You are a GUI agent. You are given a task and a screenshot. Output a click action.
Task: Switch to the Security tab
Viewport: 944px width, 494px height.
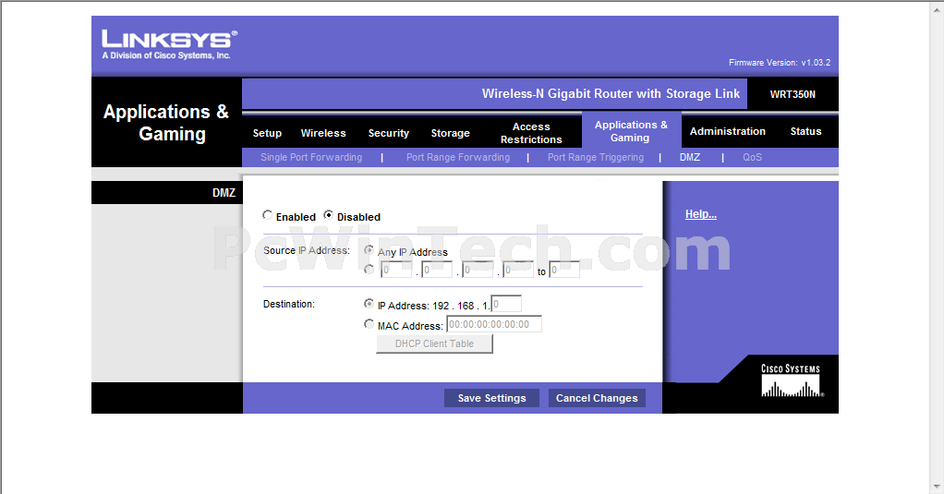(388, 133)
